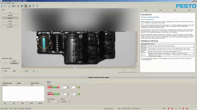Click the image horizontal scrollbar thumb

tap(75, 68)
